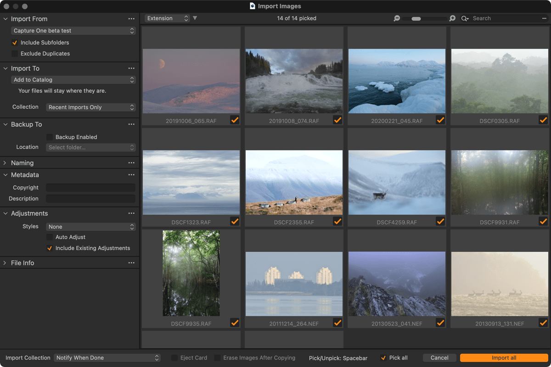Open the Notify When Done dropdown
This screenshot has height=367, width=551.
click(107, 358)
